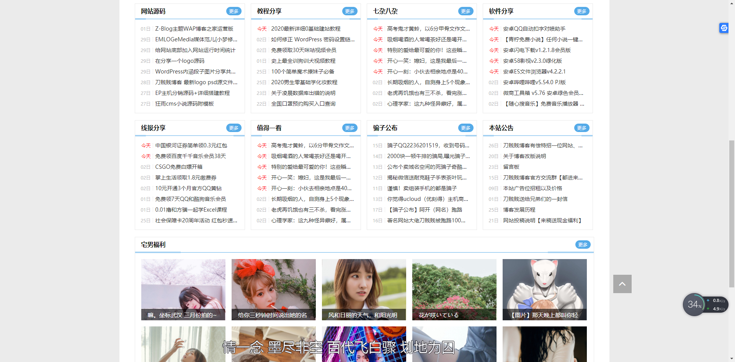Click the 34% speed monitor widget
The height and width of the screenshot is (362, 735).
coord(694,305)
